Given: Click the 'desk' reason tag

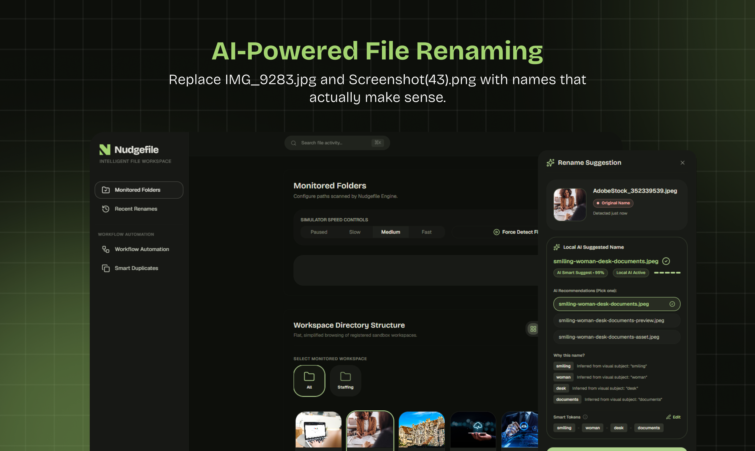Looking at the screenshot, I should tap(561, 388).
